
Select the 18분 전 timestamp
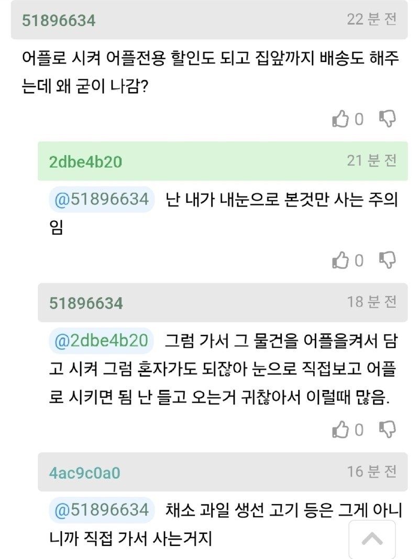tap(371, 302)
